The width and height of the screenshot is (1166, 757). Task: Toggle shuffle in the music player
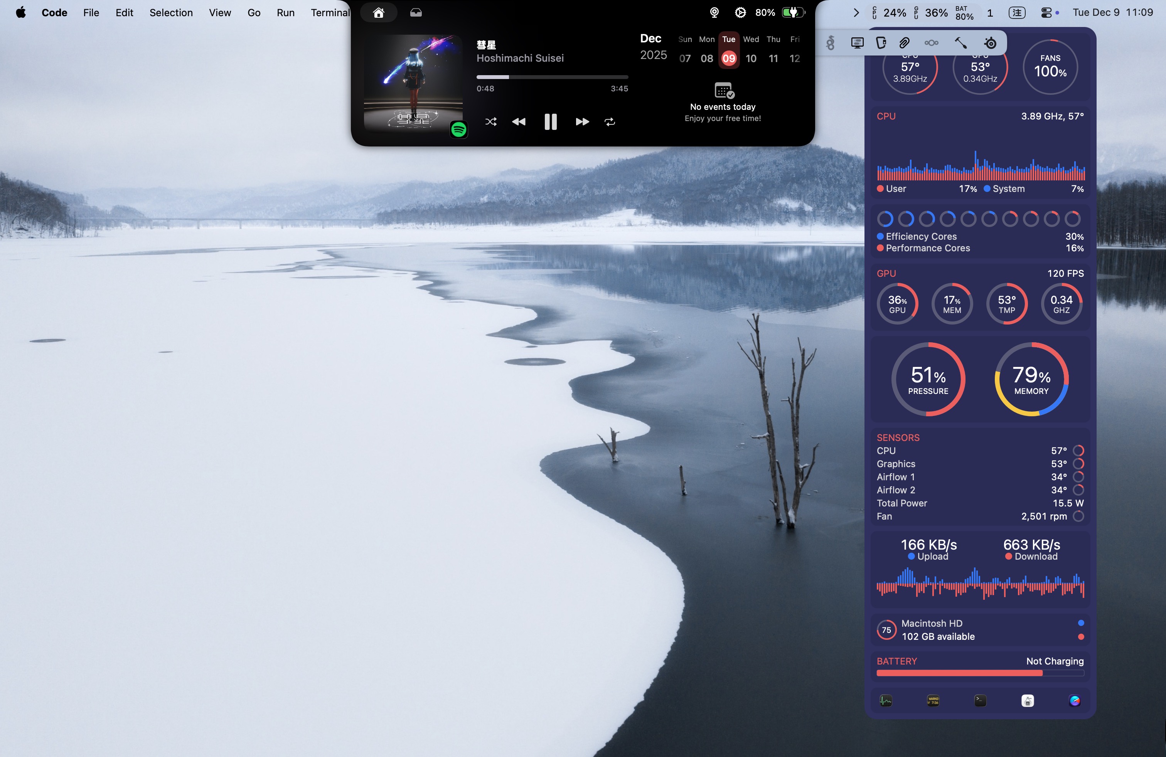490,121
